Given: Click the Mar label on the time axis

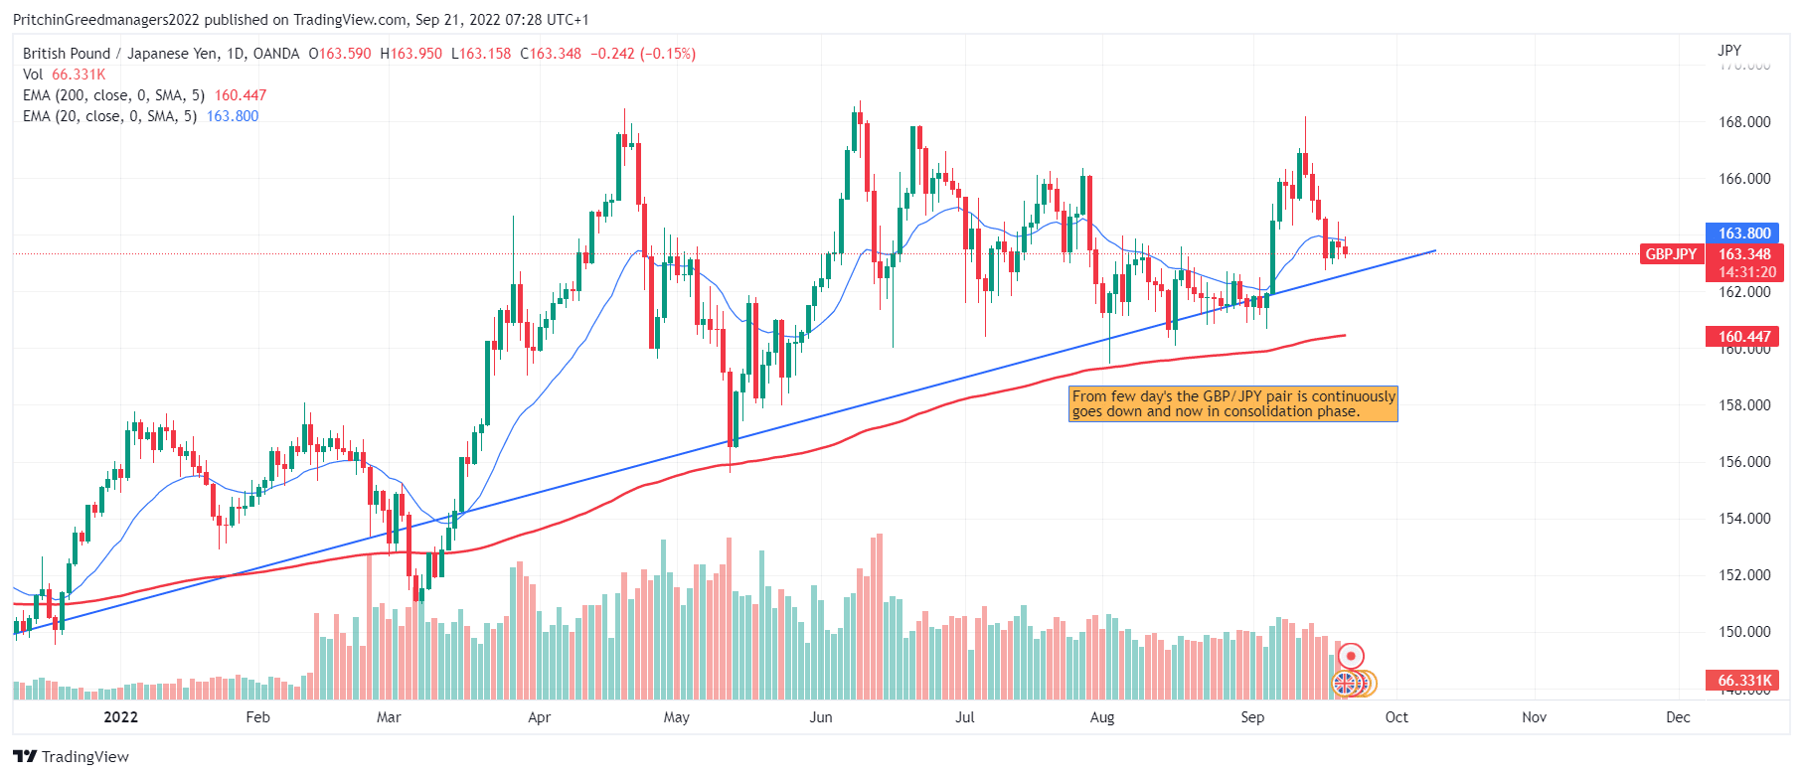Looking at the screenshot, I should (389, 717).
